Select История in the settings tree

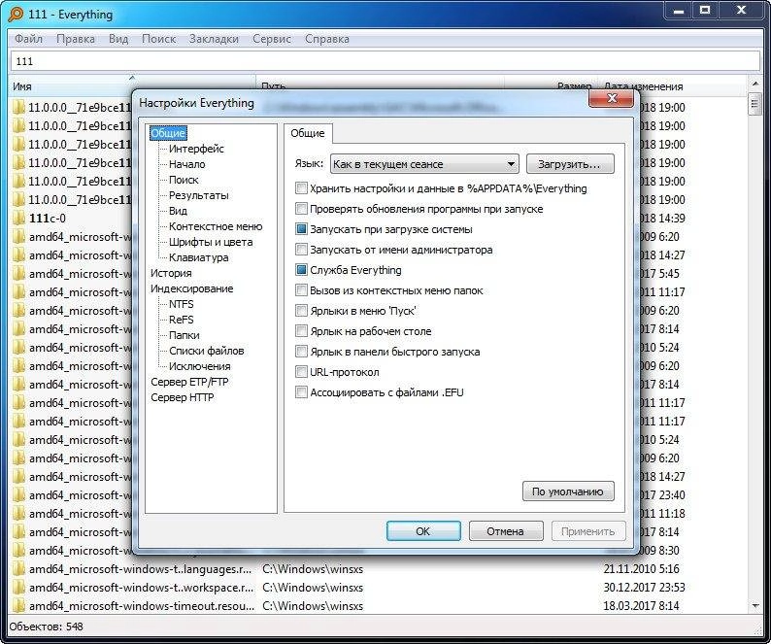[171, 273]
